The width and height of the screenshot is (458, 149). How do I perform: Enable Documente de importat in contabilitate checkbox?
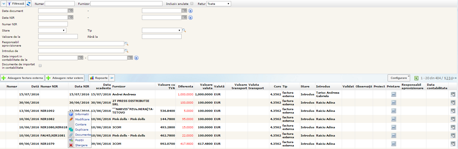(40, 66)
